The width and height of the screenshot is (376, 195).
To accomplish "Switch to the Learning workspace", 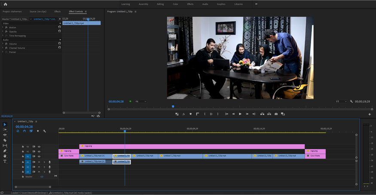I will pos(125,4).
